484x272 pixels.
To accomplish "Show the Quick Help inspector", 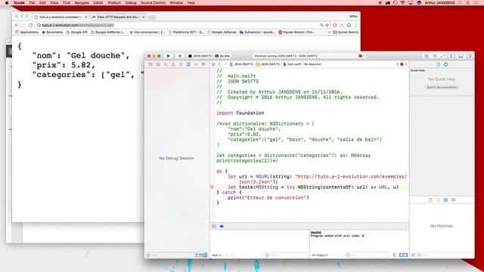I will pos(445,64).
